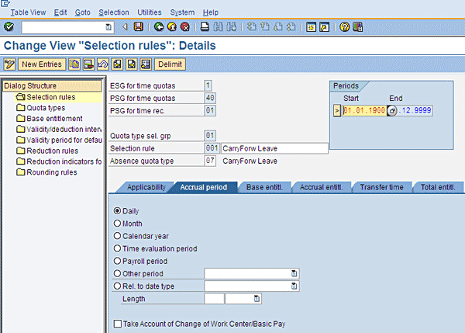
Task: Open the Utilities menu
Action: [x=149, y=12]
